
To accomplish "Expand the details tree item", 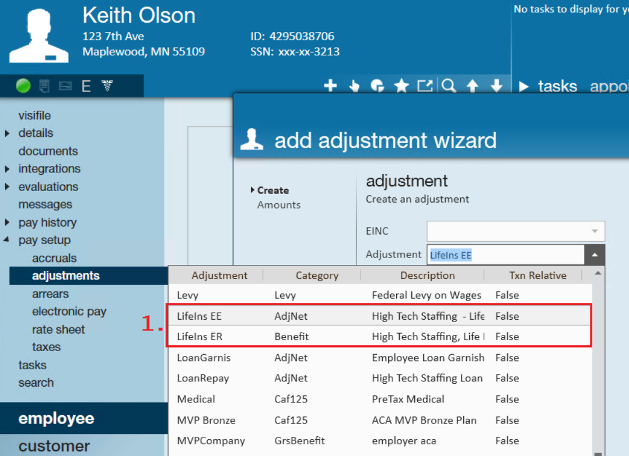I will pyautogui.click(x=7, y=133).
